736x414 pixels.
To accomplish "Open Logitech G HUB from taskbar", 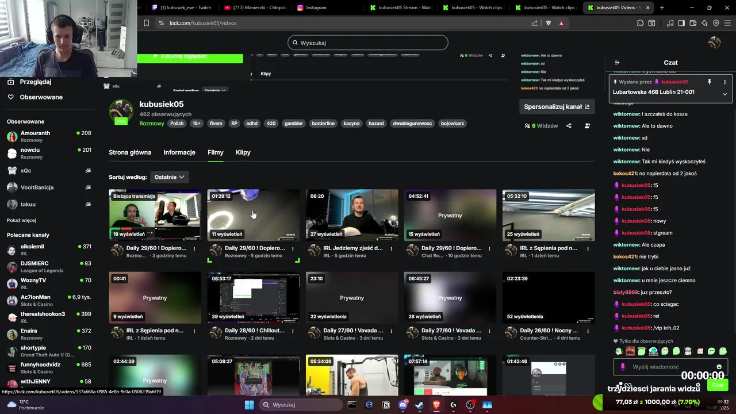I will pos(453,405).
